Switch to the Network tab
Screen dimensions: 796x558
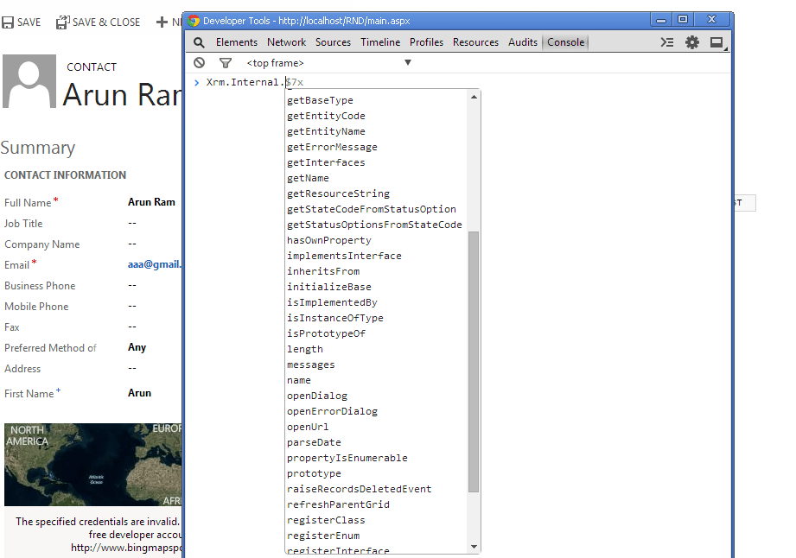click(x=286, y=42)
